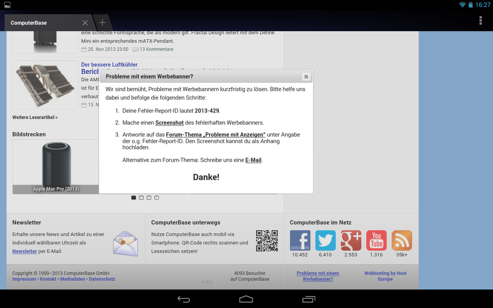Tap the Facebook count 10.452
This screenshot has height=308, width=493.
tap(300, 255)
